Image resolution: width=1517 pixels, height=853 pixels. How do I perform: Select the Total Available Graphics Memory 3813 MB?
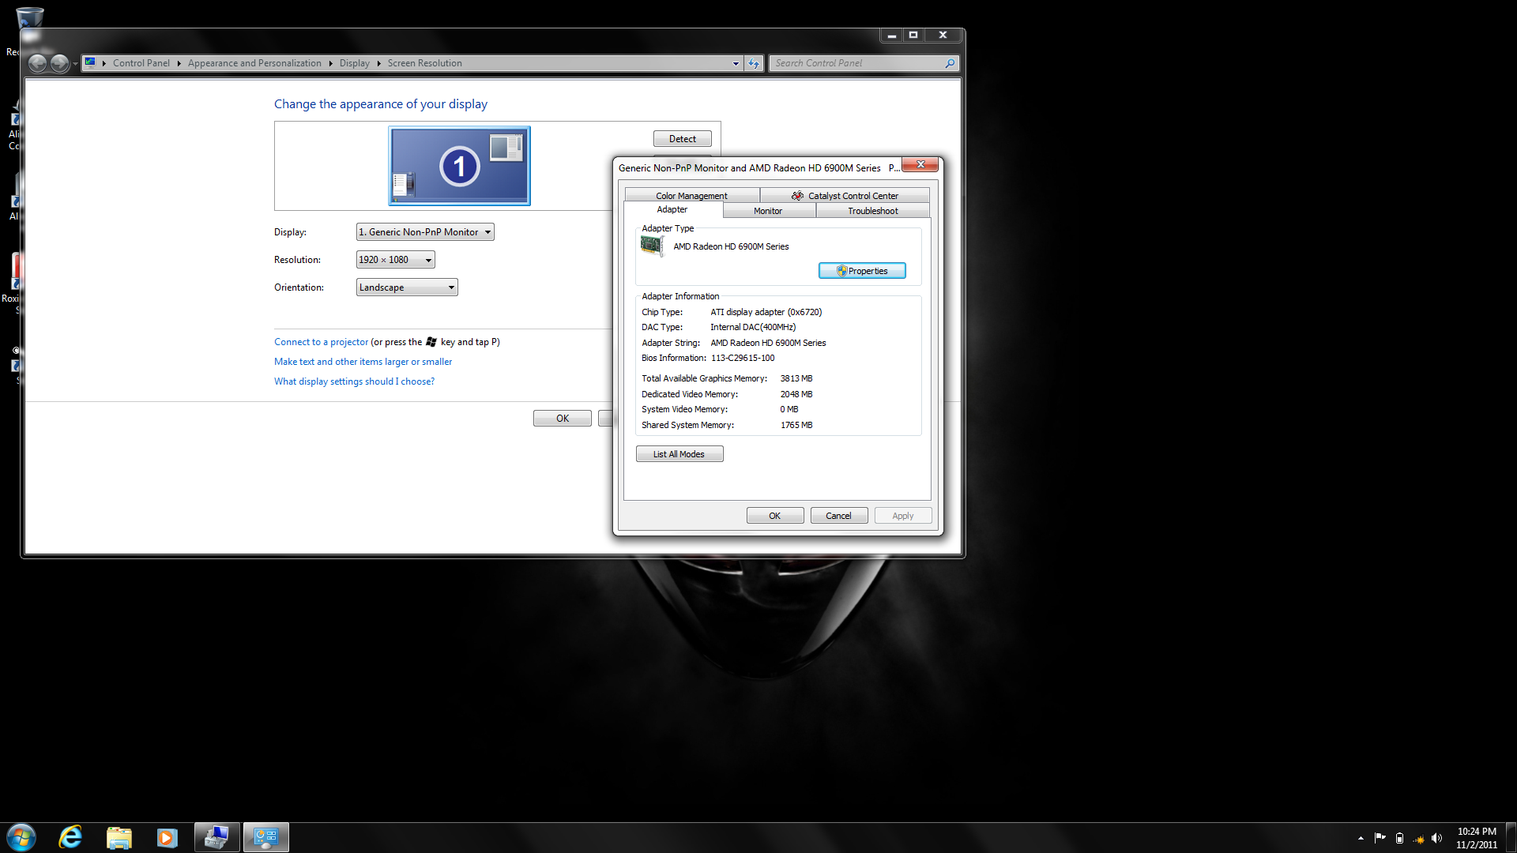tap(796, 378)
